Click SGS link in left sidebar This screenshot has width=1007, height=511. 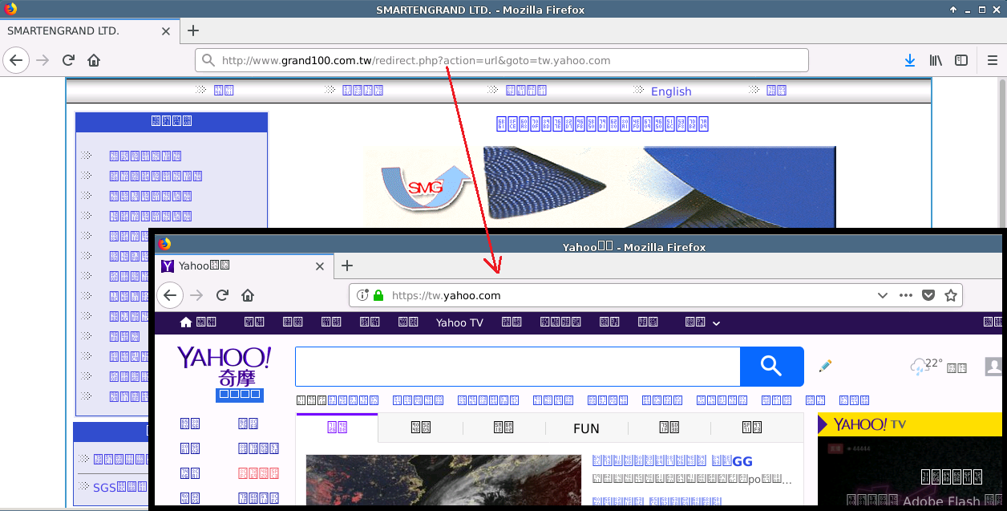pyautogui.click(x=119, y=487)
